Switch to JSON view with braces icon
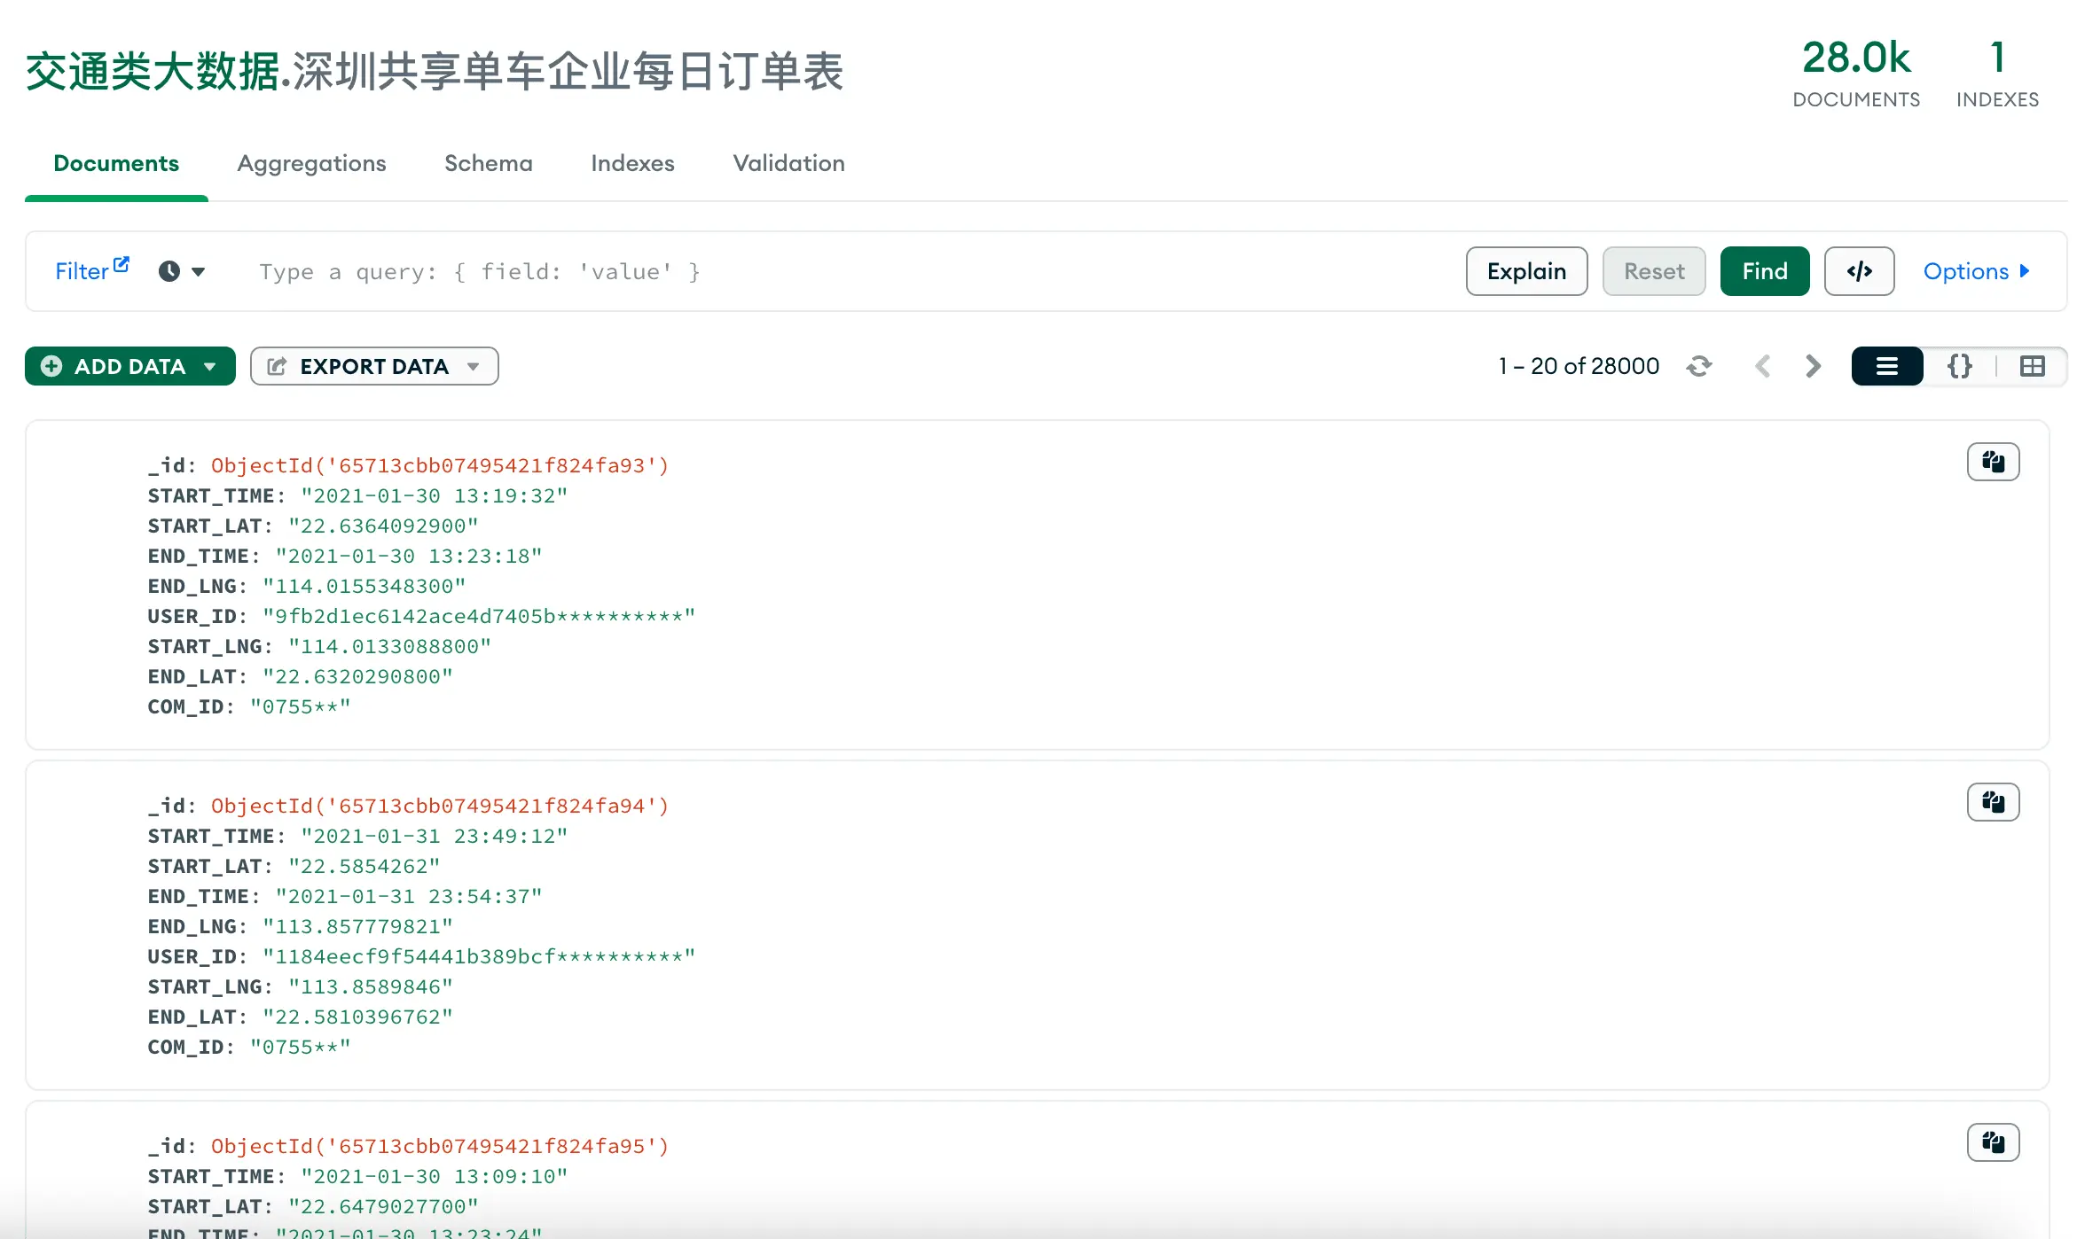 tap(1960, 366)
